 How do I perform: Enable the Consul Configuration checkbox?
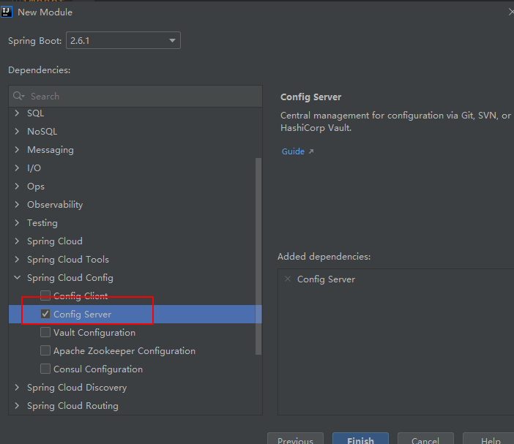coord(45,369)
